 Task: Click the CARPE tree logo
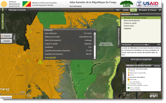[x=127, y=4]
